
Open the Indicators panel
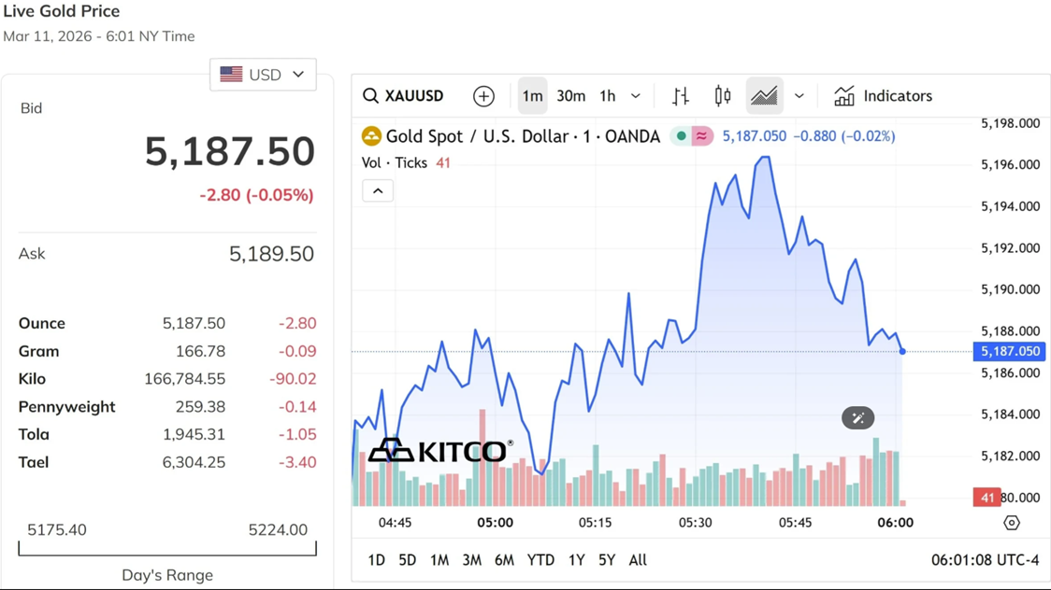click(883, 96)
